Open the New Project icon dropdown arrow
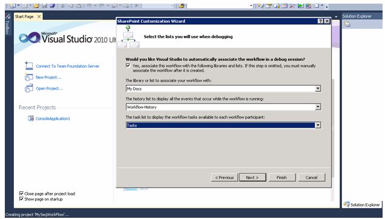The image size is (385, 219). click(18, 5)
